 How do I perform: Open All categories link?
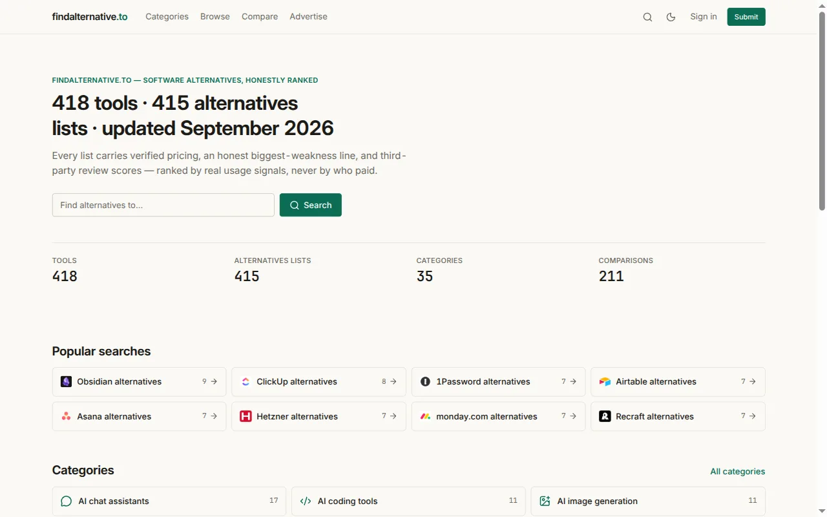[x=738, y=471]
